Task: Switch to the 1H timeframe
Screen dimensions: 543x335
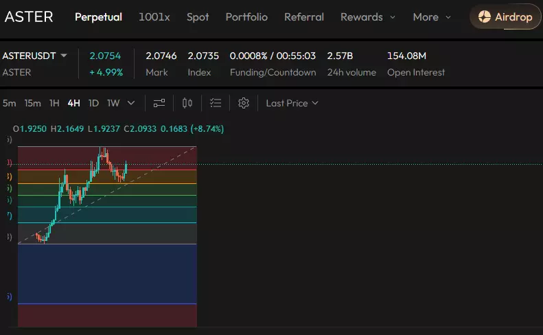Action: (x=54, y=103)
